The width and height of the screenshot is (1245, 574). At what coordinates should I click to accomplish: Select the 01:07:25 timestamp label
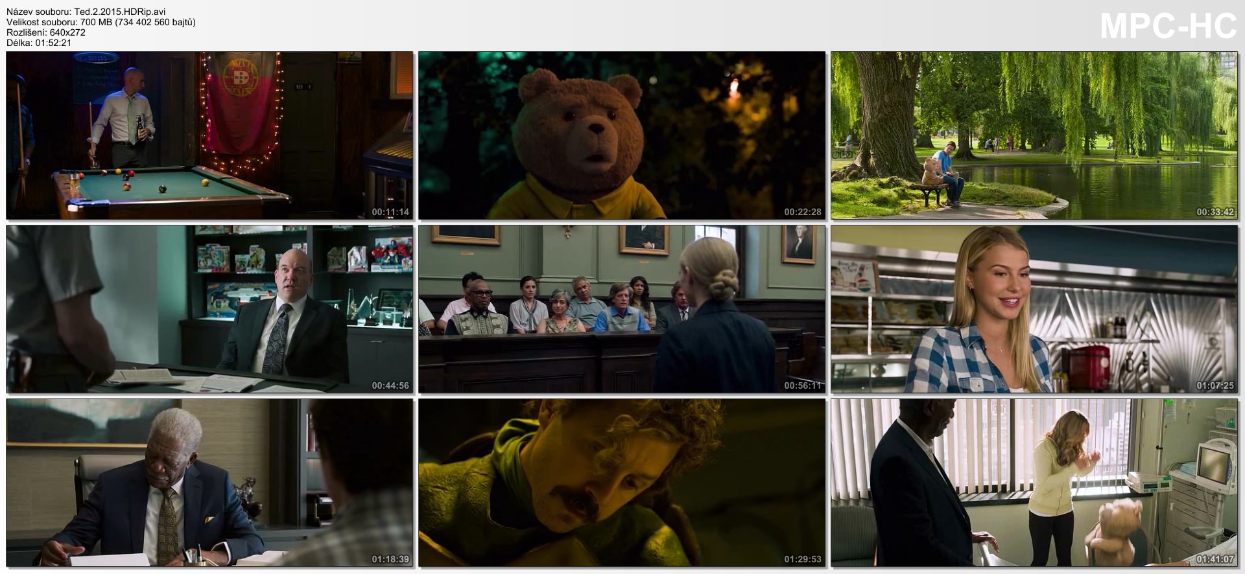point(1215,385)
